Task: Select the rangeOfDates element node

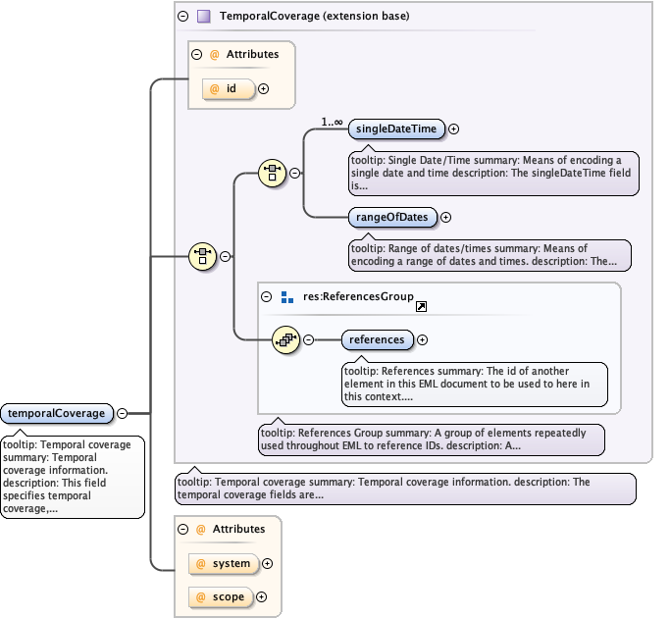Action: point(392,217)
